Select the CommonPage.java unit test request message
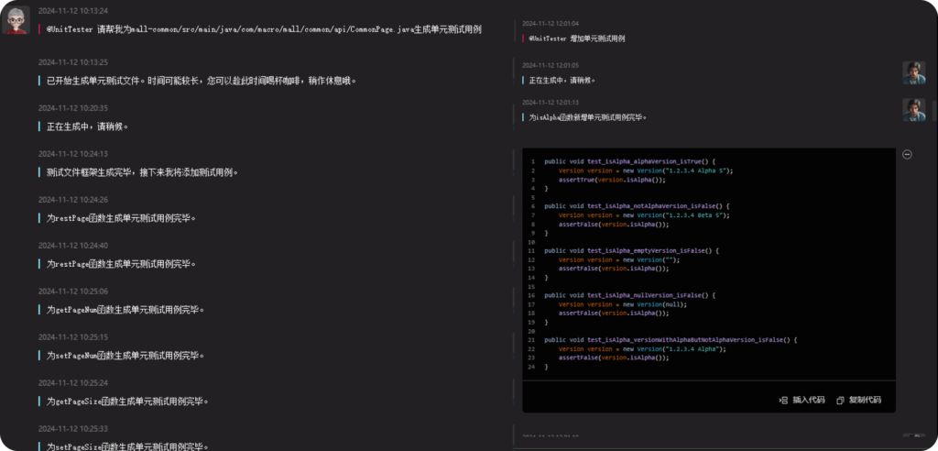The height and width of the screenshot is (451, 938). (x=264, y=29)
